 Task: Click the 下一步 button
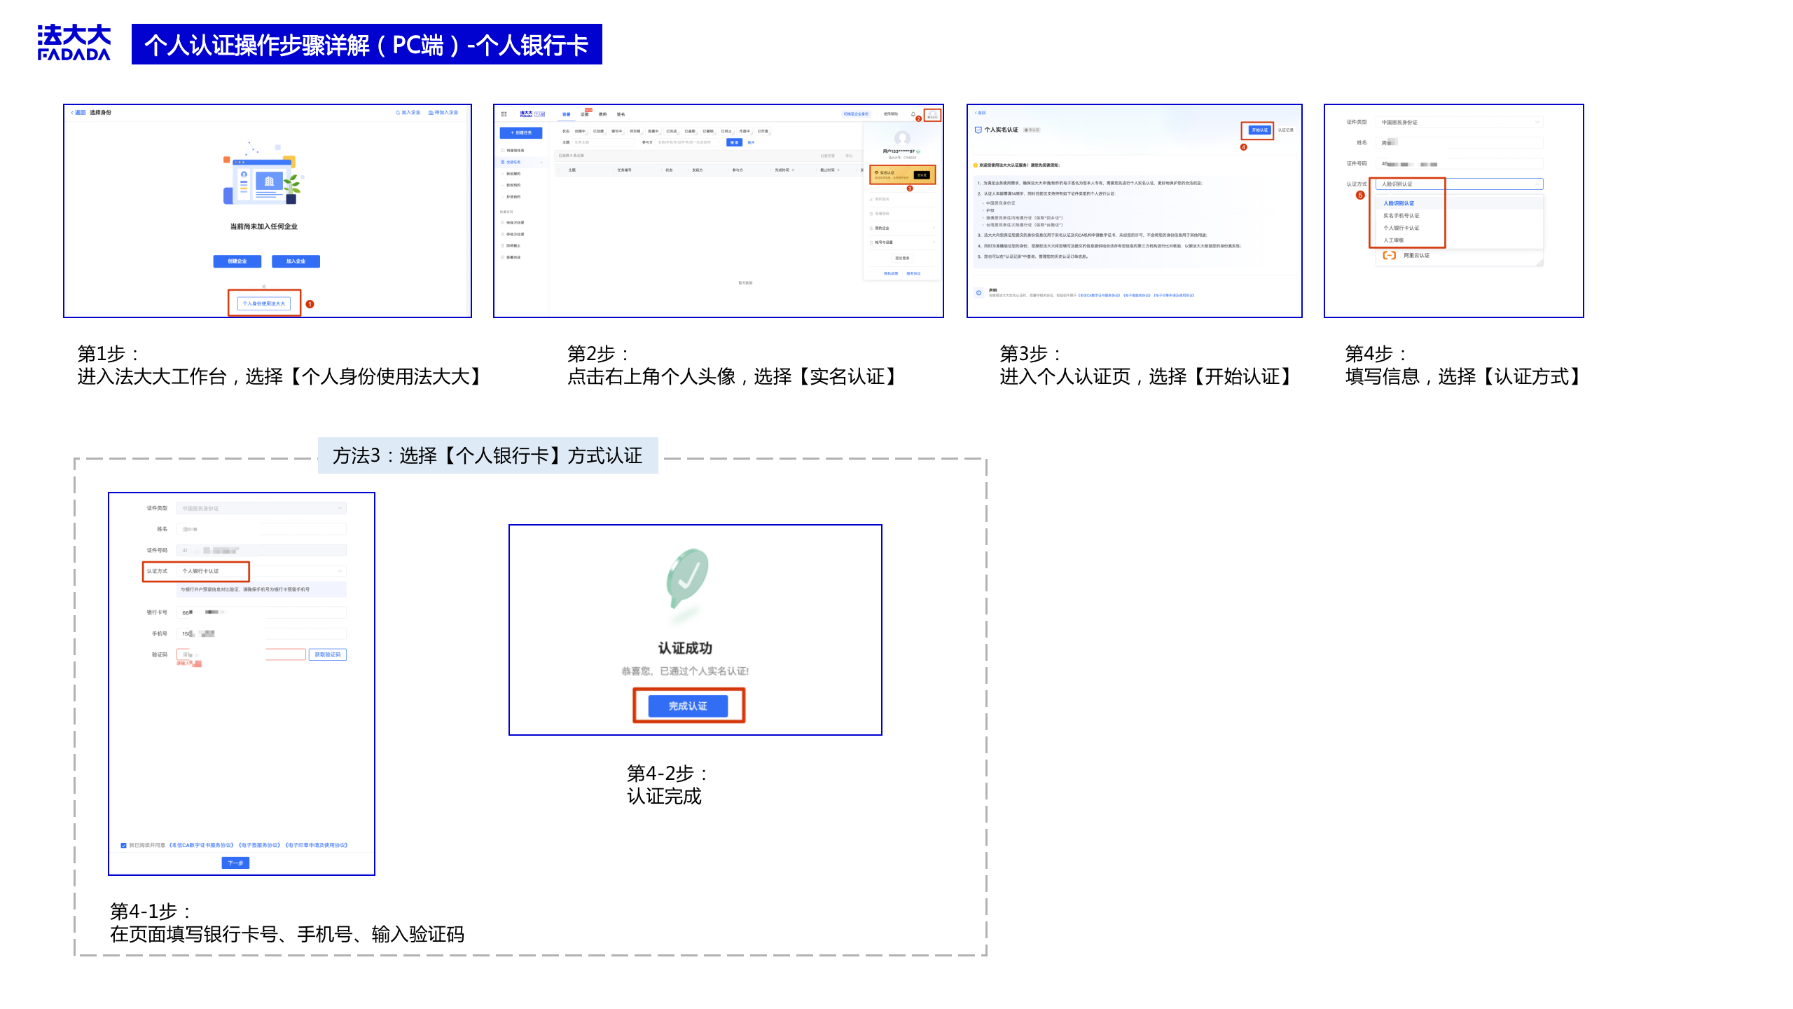(x=235, y=863)
